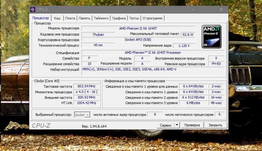Select the Тайминги tab
This screenshot has height=151, width=262.
coord(101,18)
